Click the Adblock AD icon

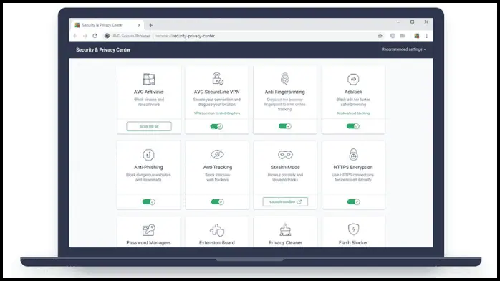pyautogui.click(x=353, y=79)
